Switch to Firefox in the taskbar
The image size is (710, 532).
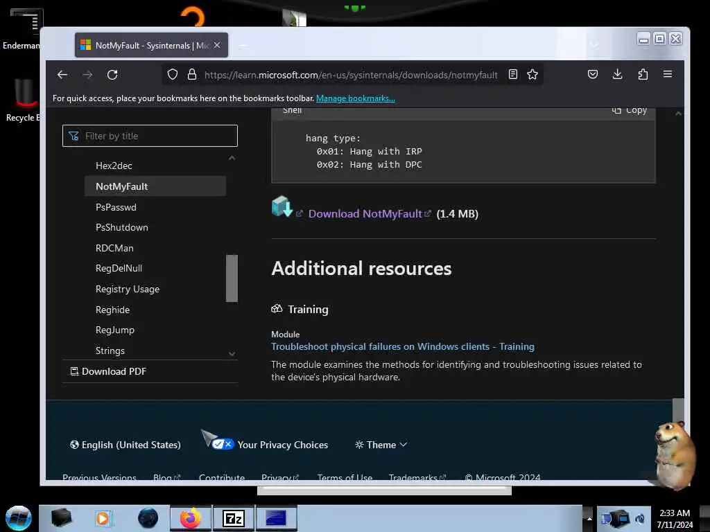click(x=191, y=518)
